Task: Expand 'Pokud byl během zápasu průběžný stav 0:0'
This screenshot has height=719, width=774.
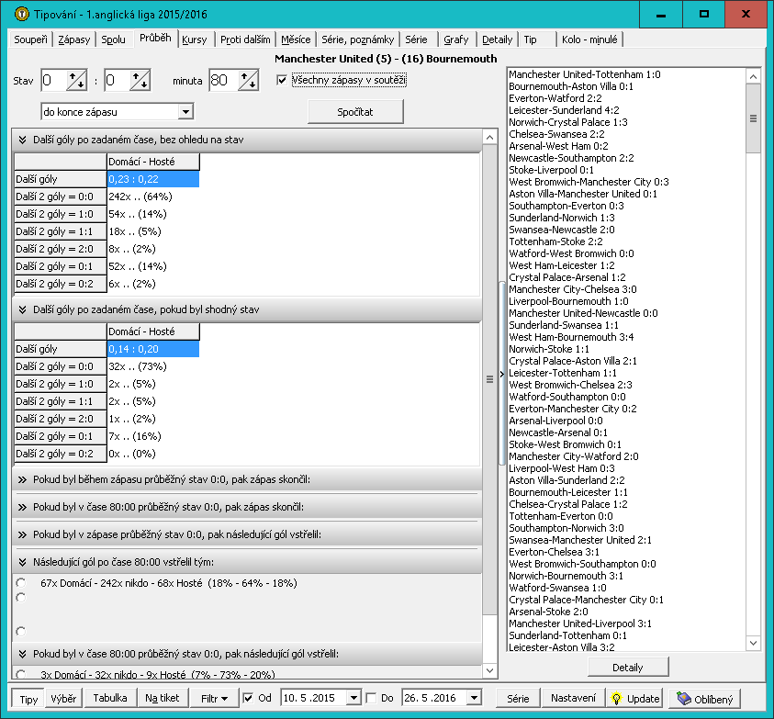Action: click(x=22, y=479)
